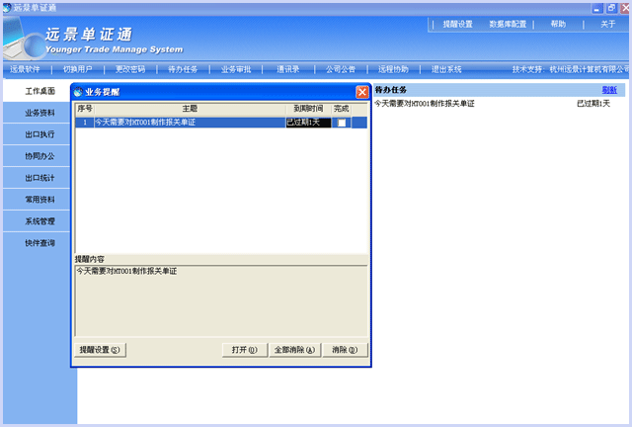Select 快件查询 sidebar tab

click(37, 243)
